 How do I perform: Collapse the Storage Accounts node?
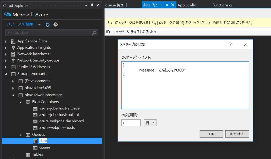click(6, 74)
